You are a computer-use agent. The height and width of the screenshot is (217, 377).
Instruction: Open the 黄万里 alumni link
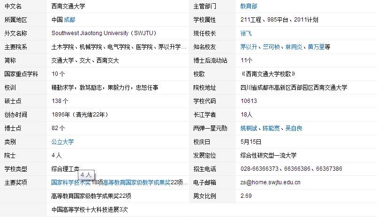(316, 47)
